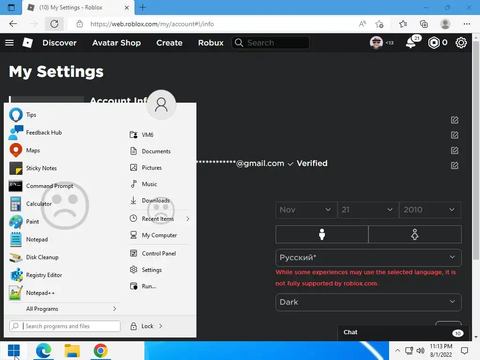Viewport: 480px width, 360px height.
Task: Open the birthday month dropdown Nov
Action: tap(307, 210)
